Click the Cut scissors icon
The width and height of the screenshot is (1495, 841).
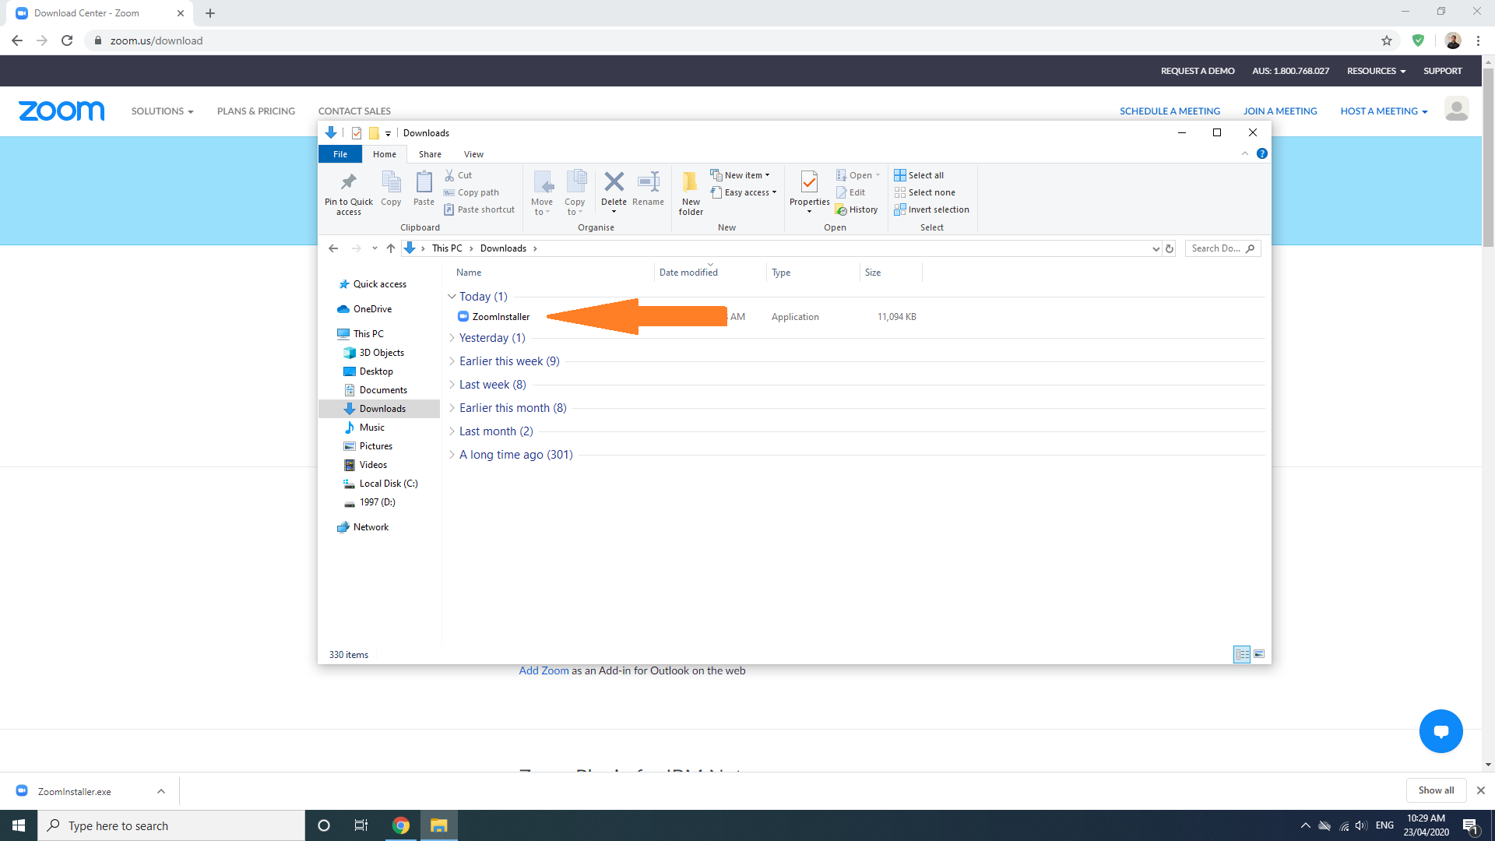pyautogui.click(x=449, y=175)
